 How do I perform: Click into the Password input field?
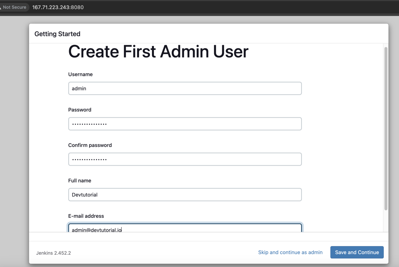tap(185, 124)
